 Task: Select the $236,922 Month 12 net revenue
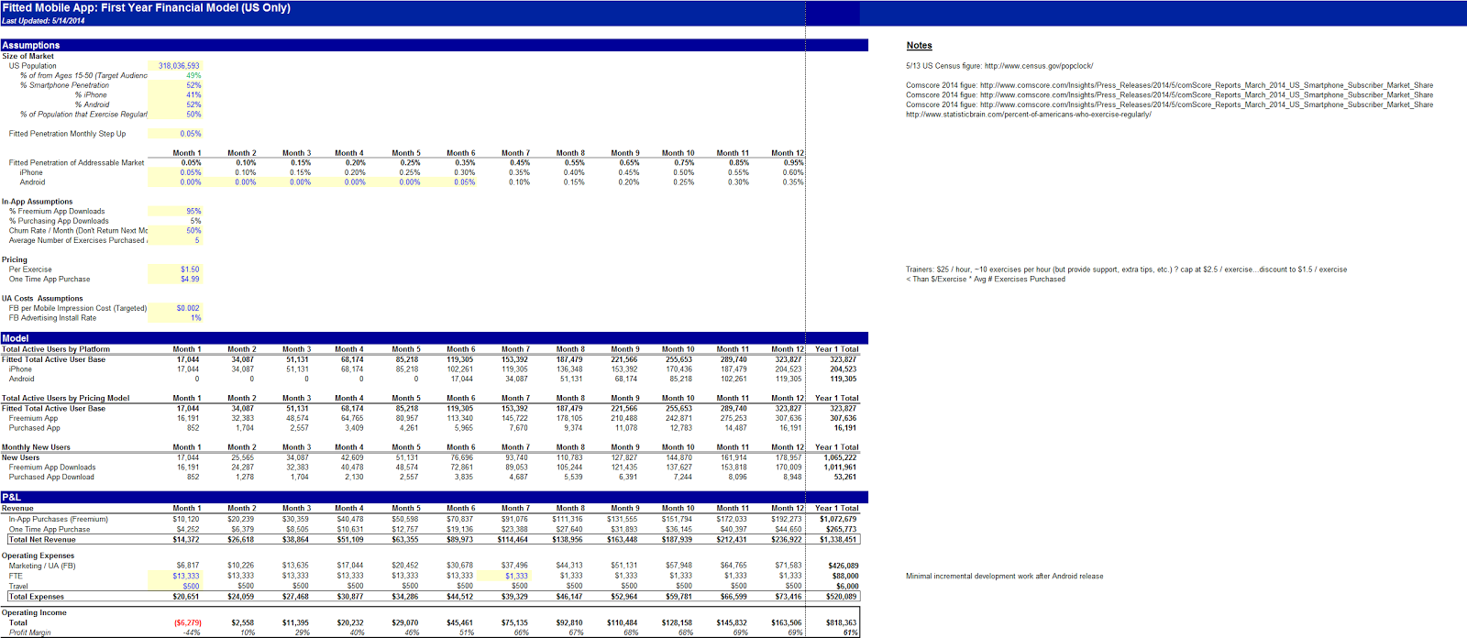point(787,539)
